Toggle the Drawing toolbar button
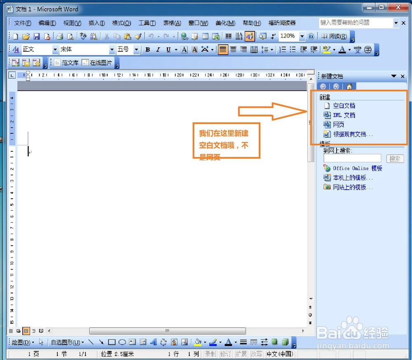Image resolution: width=412 pixels, height=360 pixels. pos(250,36)
